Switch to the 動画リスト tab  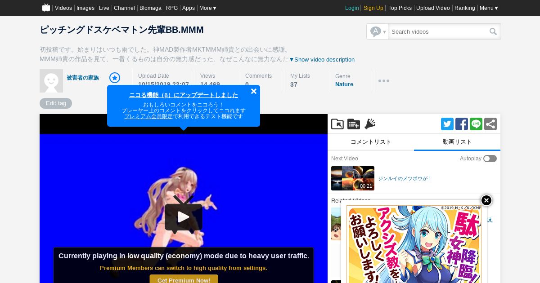pos(457,142)
